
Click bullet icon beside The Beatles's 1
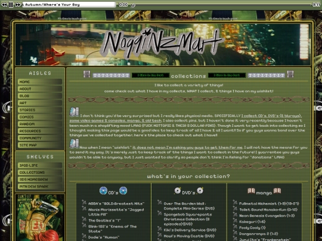84,219
